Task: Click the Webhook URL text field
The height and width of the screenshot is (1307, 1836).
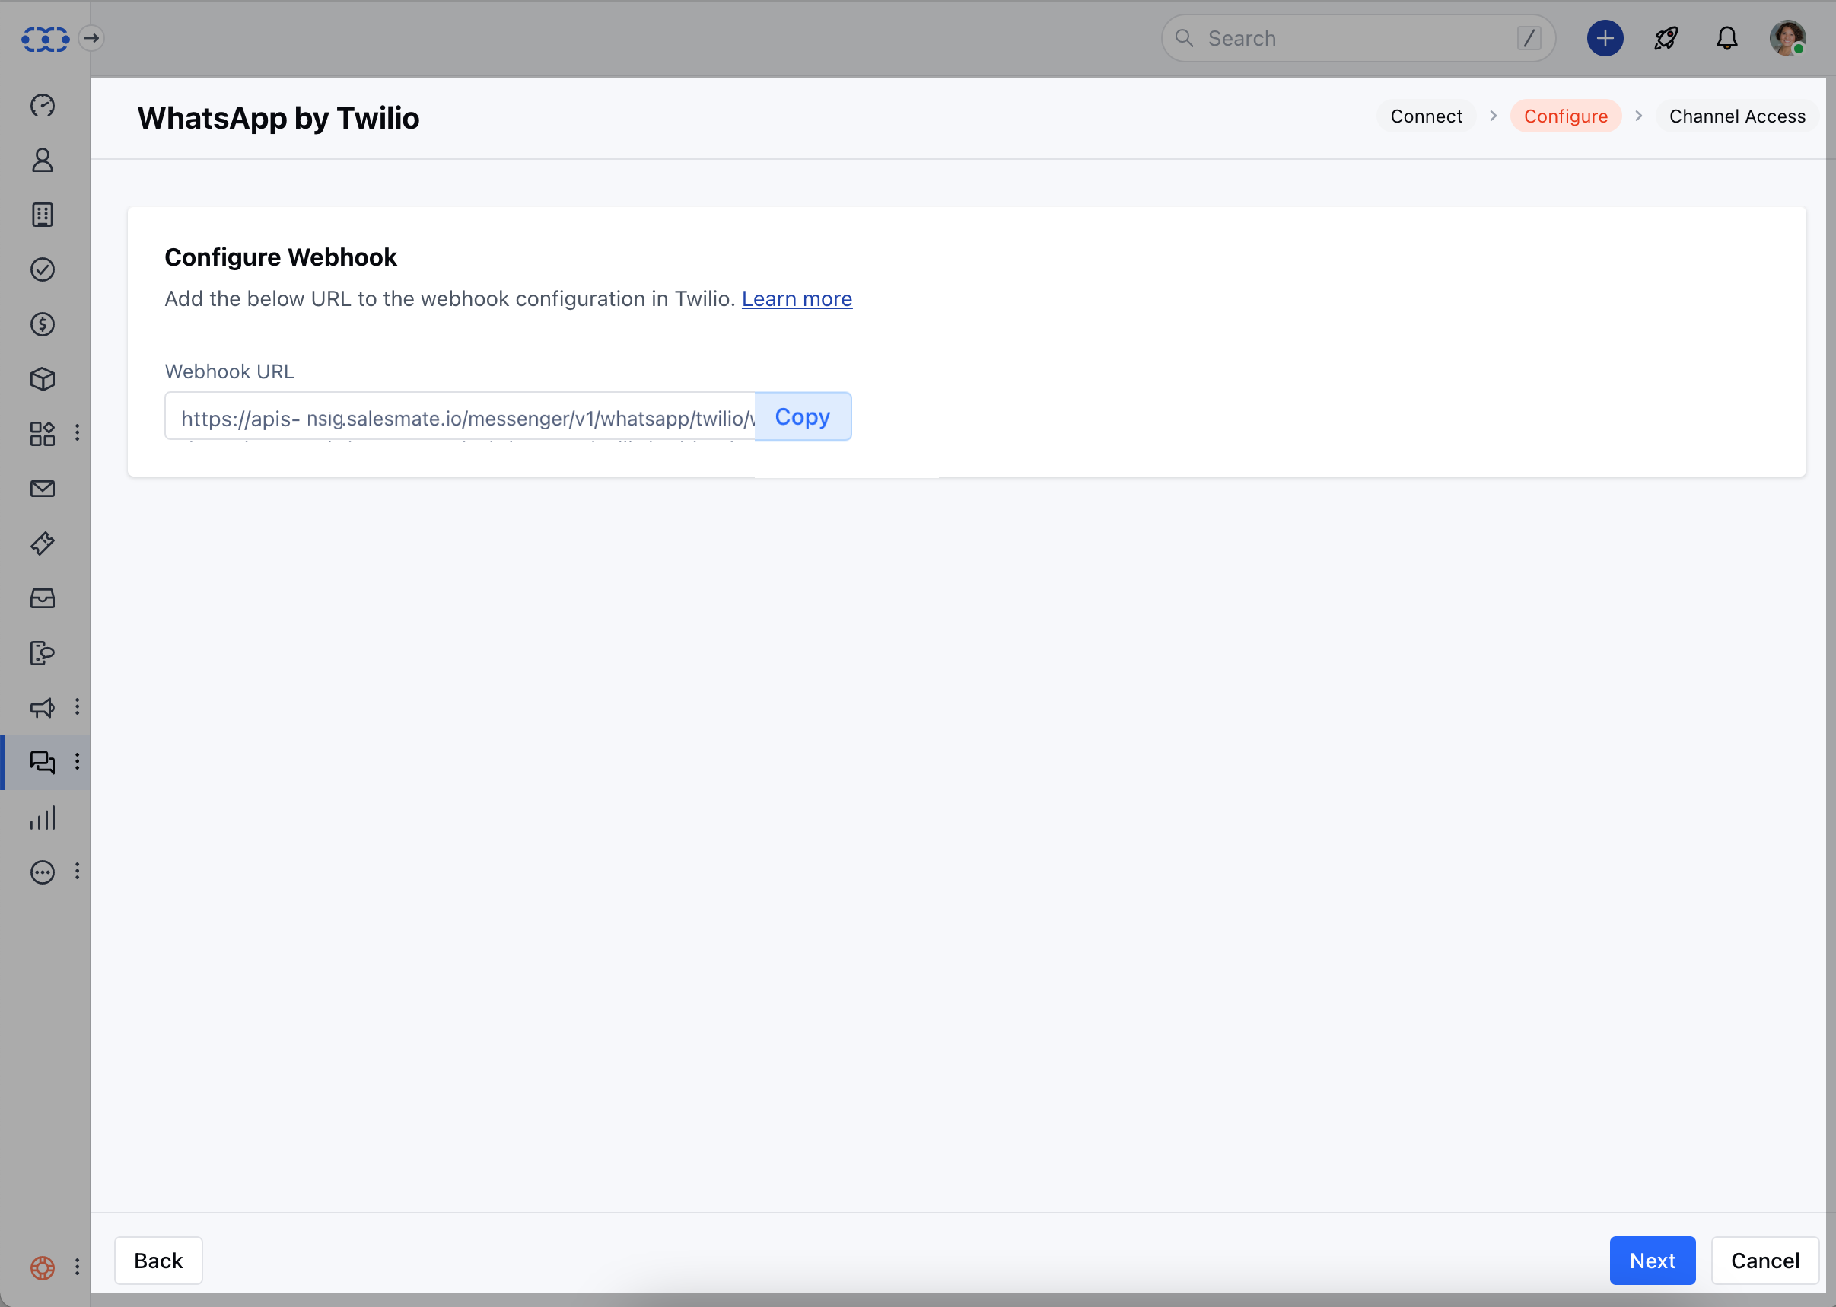Action: (x=460, y=417)
